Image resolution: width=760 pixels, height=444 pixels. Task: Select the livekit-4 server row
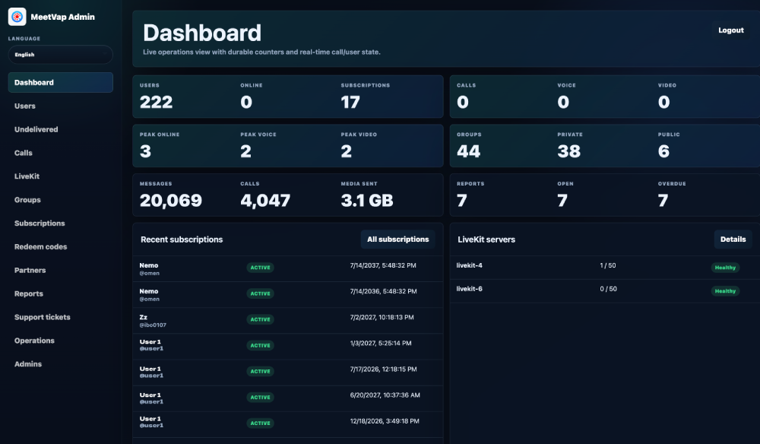point(604,268)
